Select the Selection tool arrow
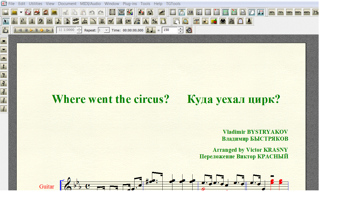The height and width of the screenshot is (216, 338). click(x=6, y=21)
